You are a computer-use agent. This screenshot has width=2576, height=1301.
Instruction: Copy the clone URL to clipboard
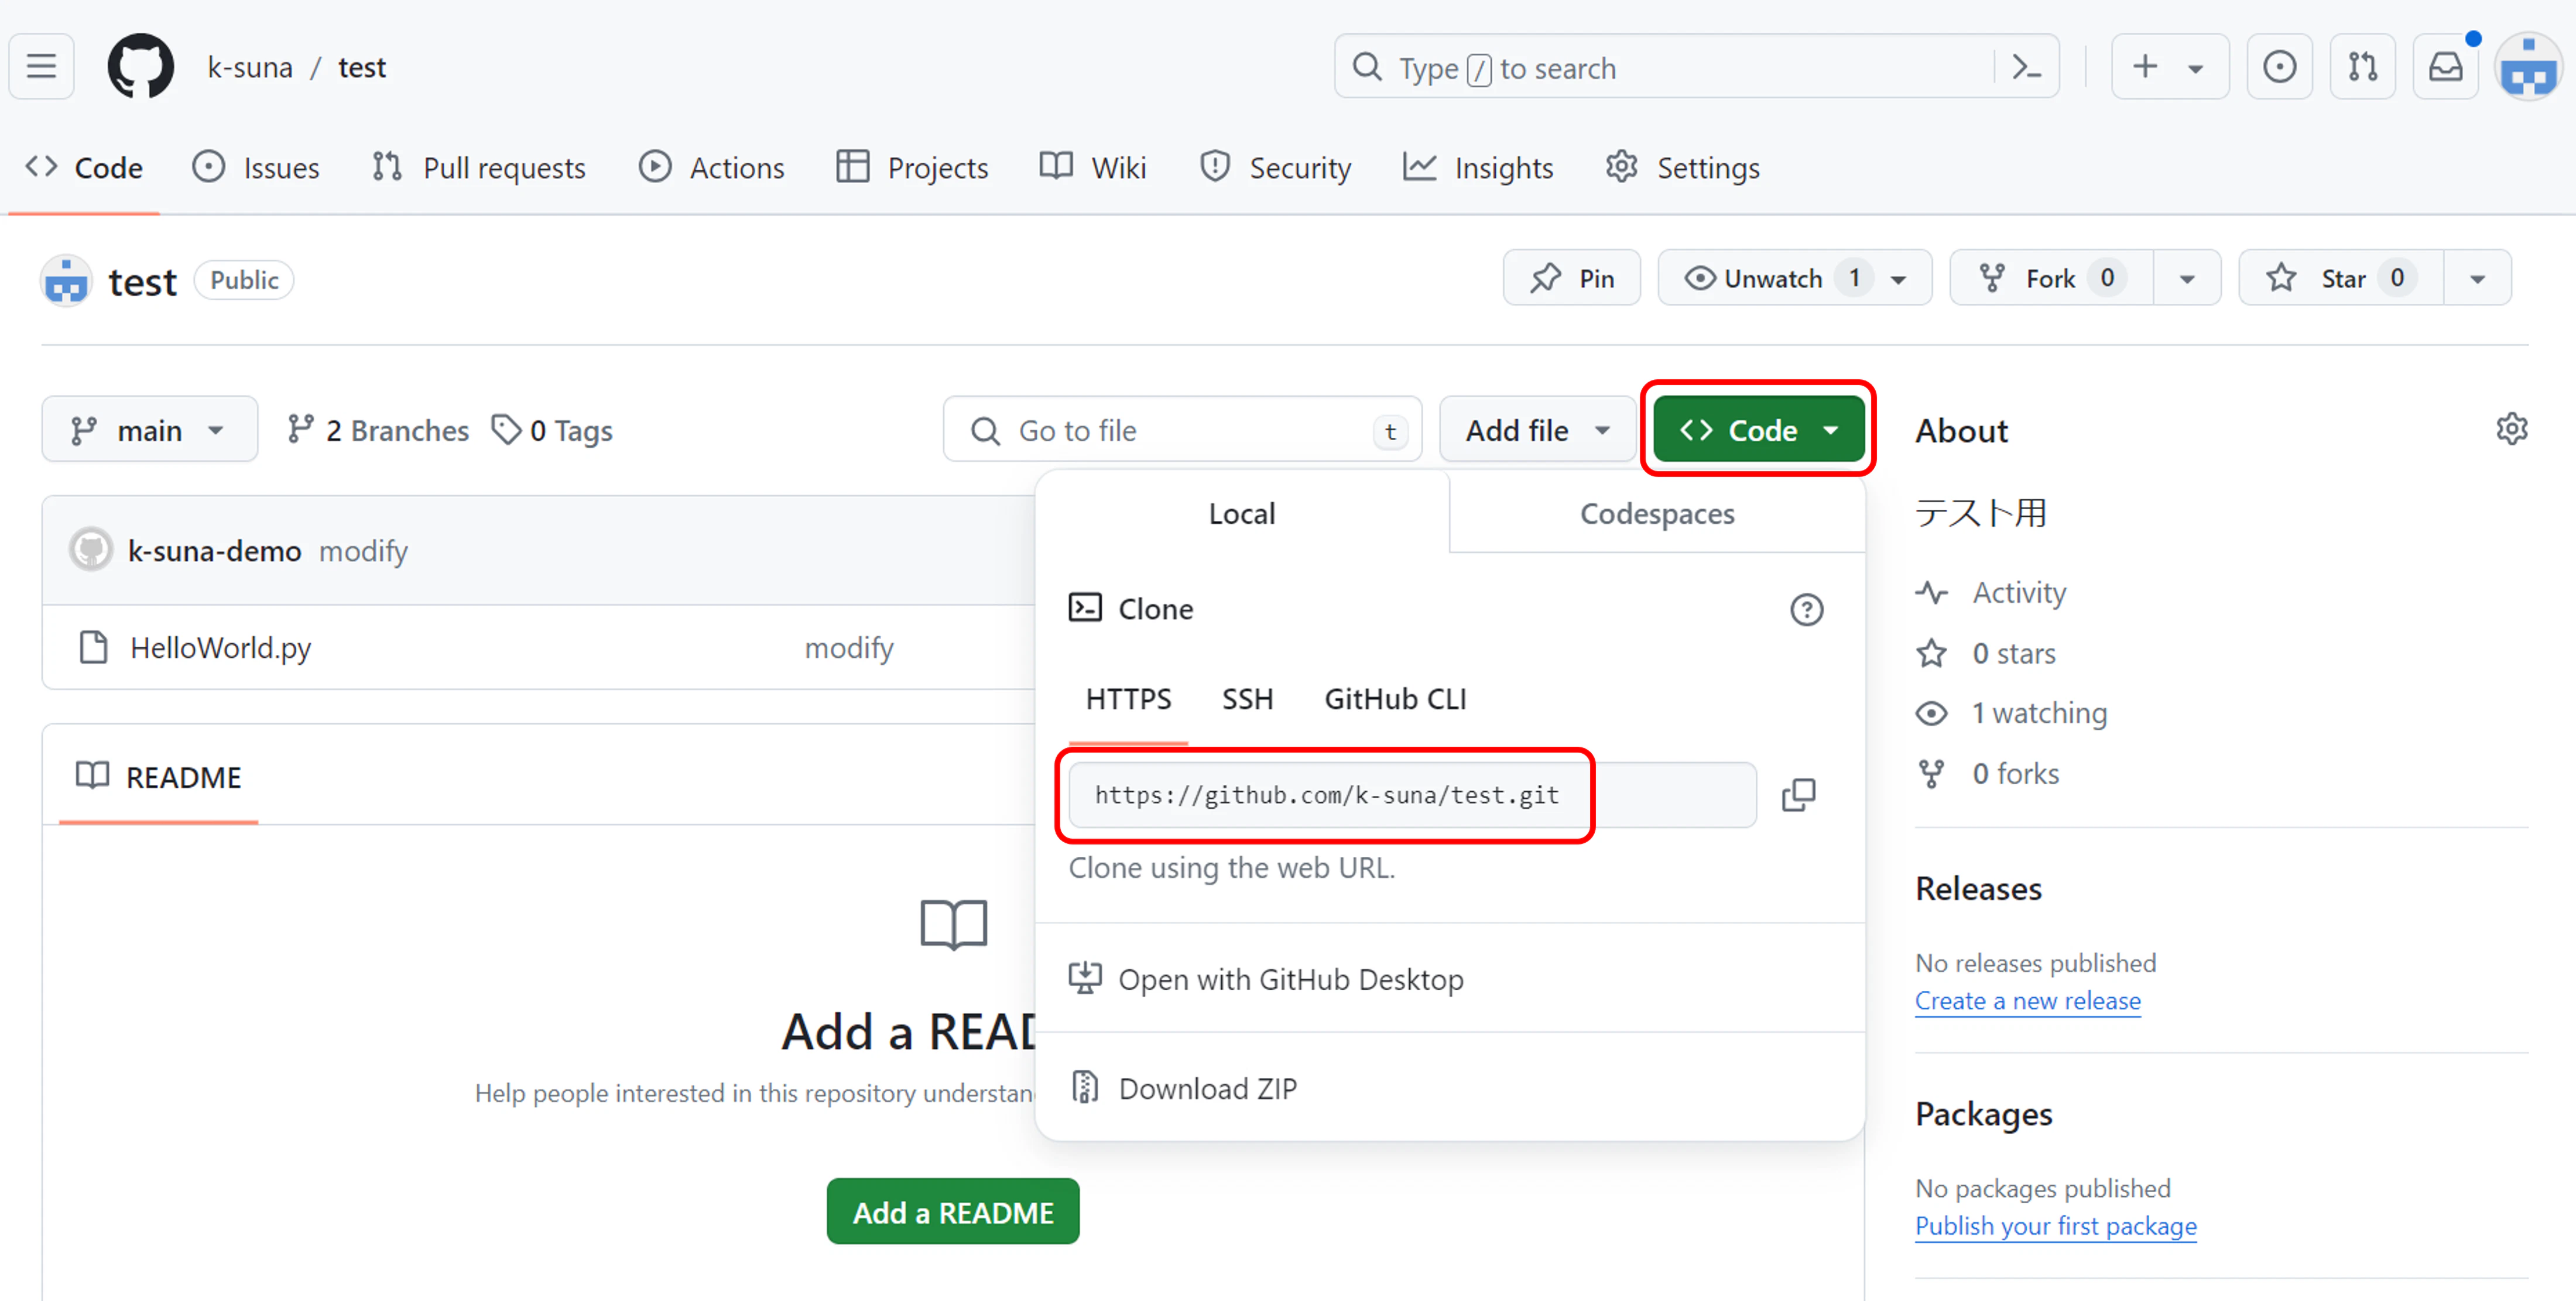coord(1798,795)
